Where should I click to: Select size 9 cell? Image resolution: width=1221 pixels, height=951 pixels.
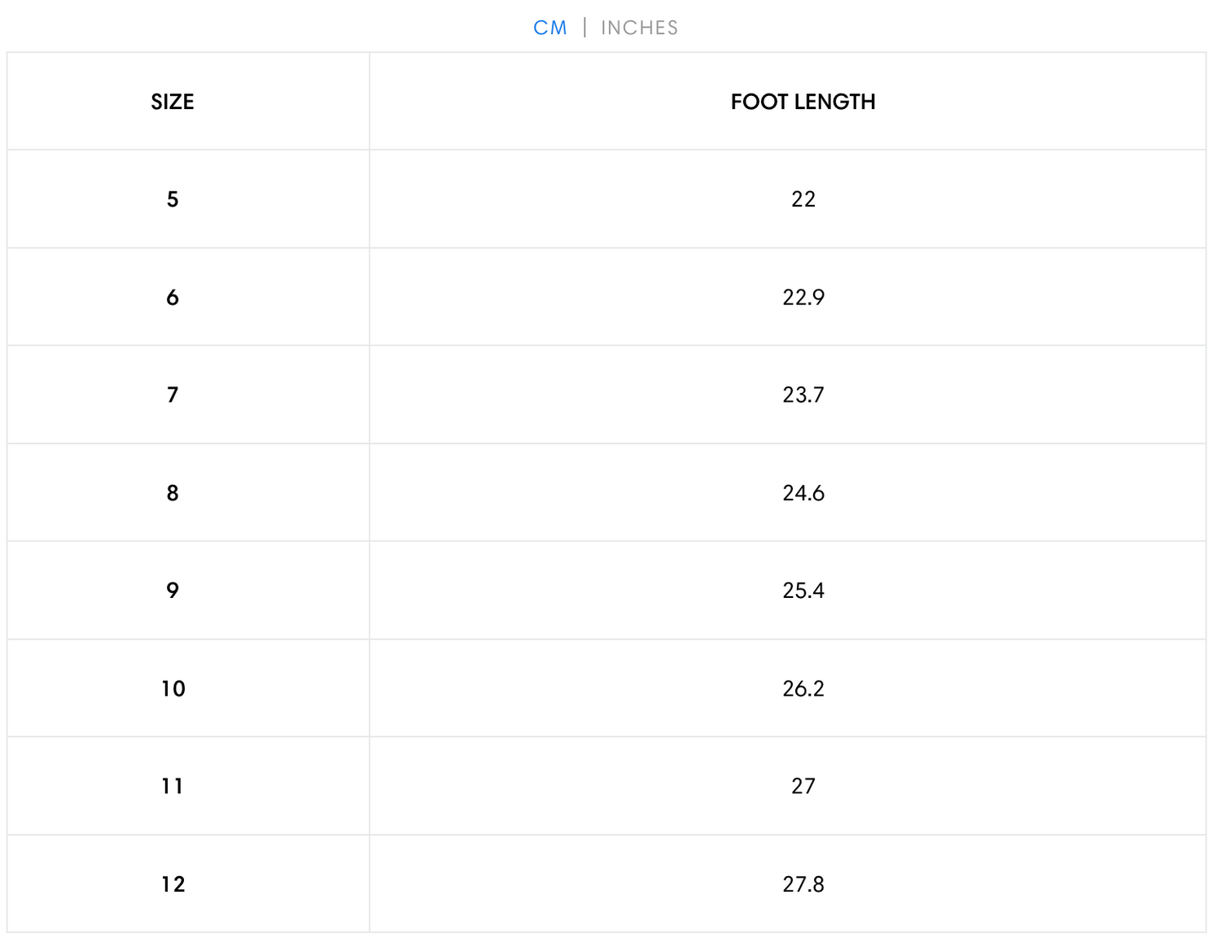(173, 591)
